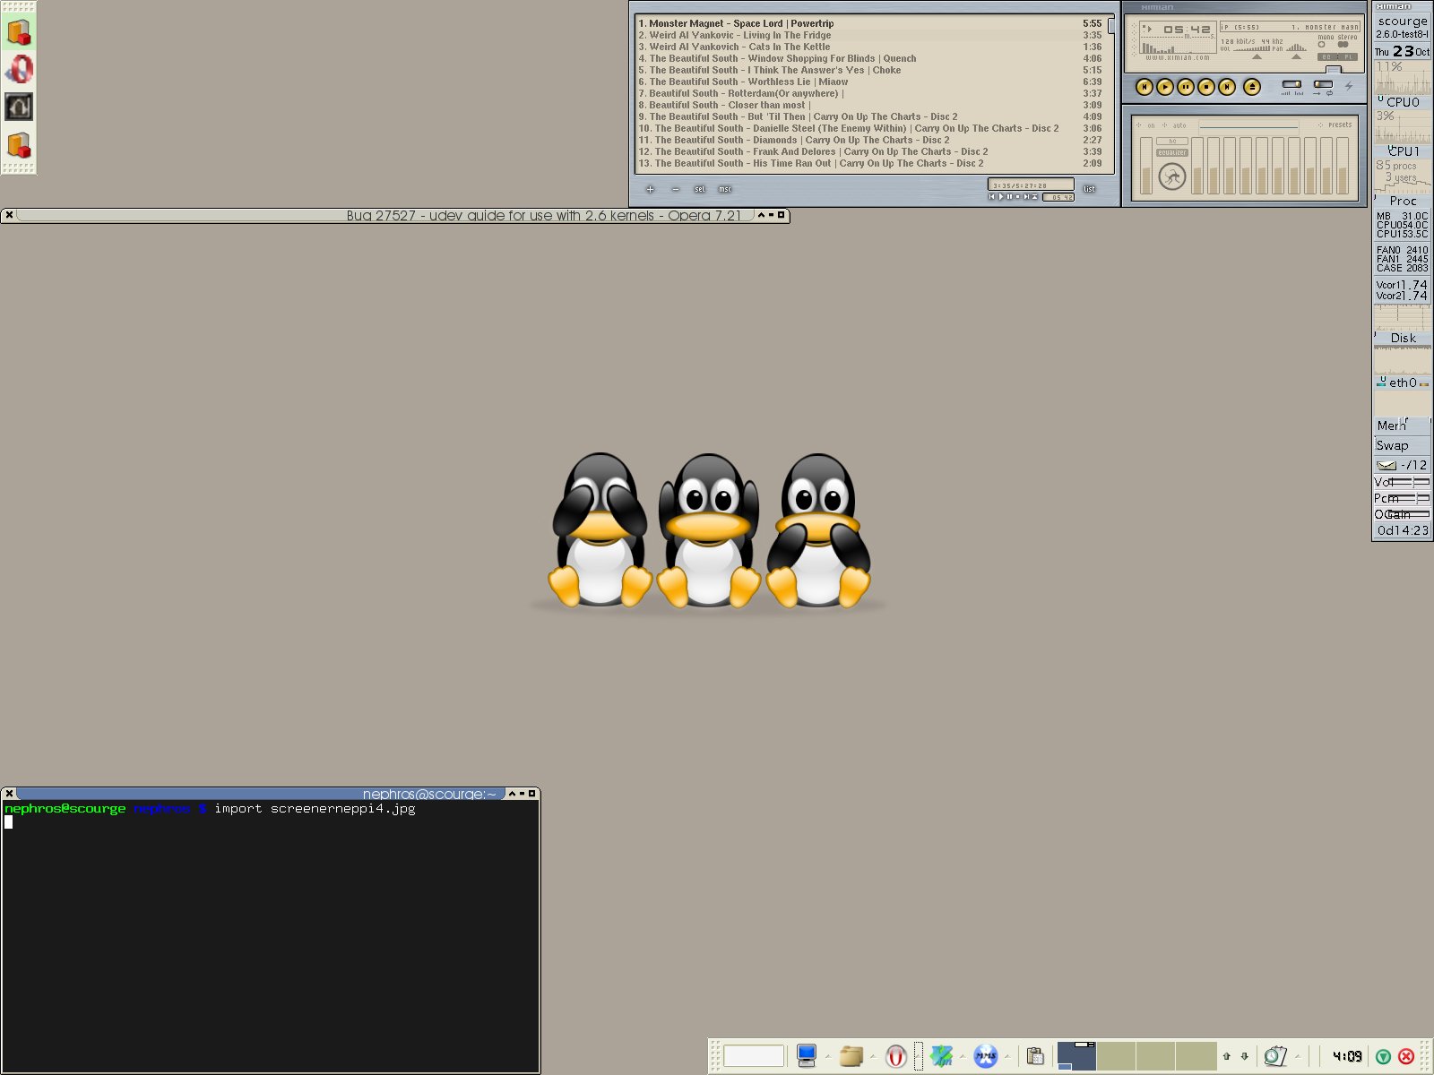Toggle the repeat switch in the player
Viewport: 1434px width, 1075px height.
click(x=1323, y=86)
